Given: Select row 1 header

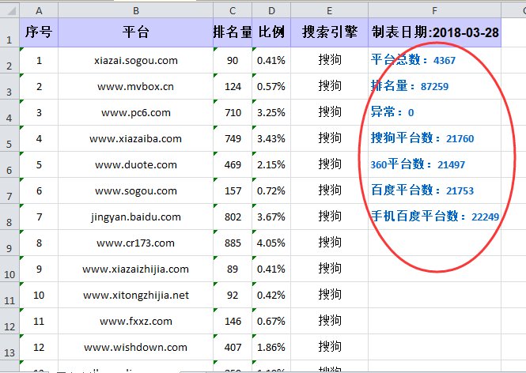Looking at the screenshot, I should 9,33.
